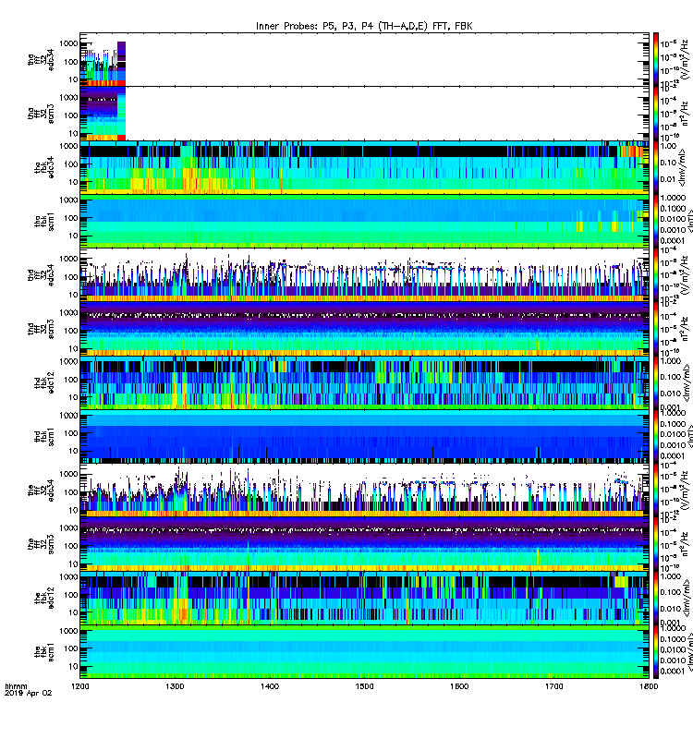Click inside the tha fbk edc34 spectrogram panel
The image size is (693, 739).
point(364,167)
